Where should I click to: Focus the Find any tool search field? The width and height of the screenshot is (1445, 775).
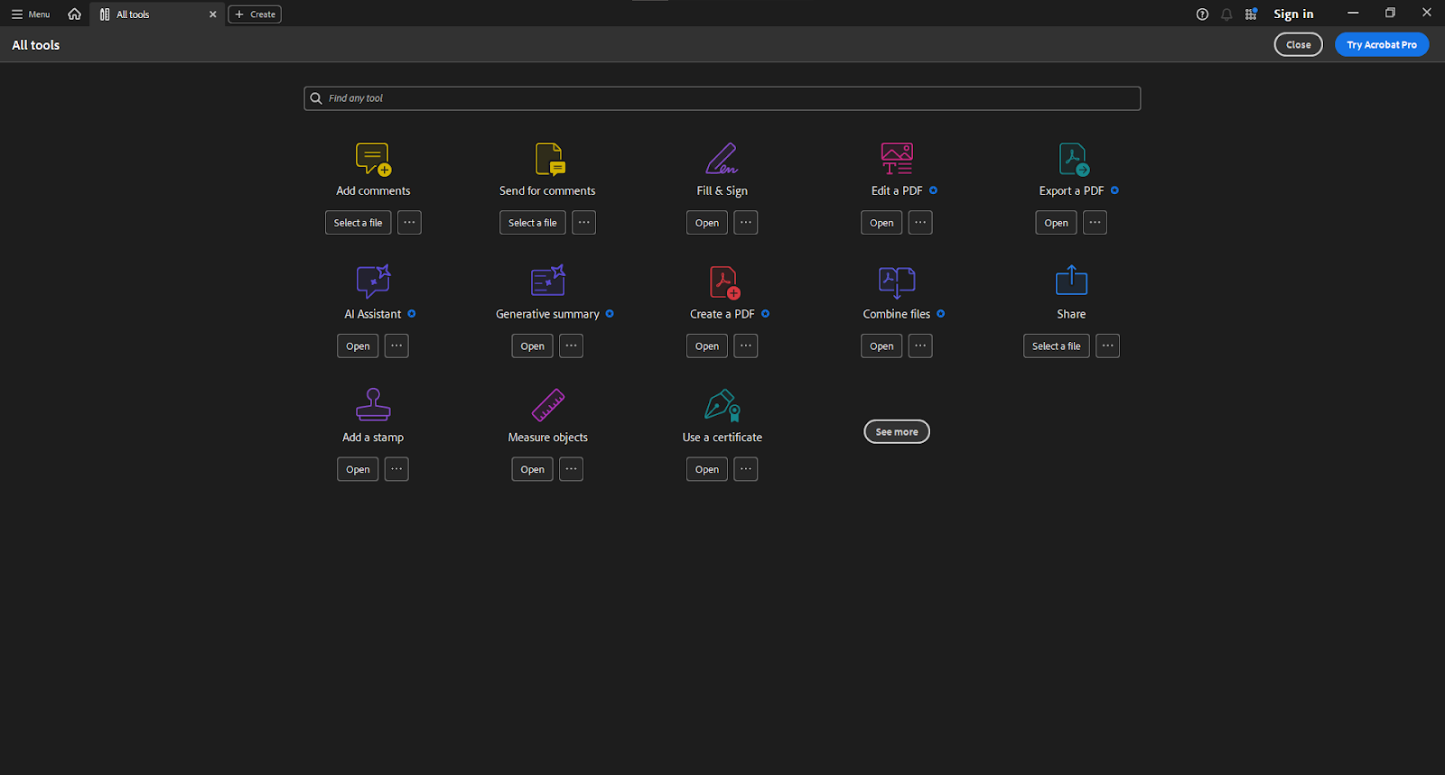coord(722,98)
